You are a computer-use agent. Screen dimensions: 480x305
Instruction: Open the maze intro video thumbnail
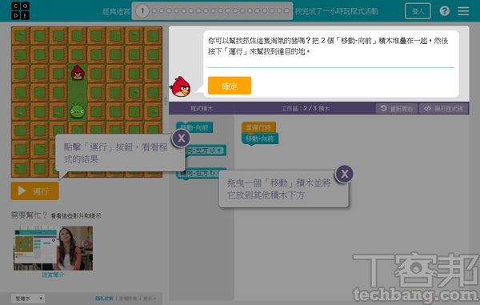53,248
